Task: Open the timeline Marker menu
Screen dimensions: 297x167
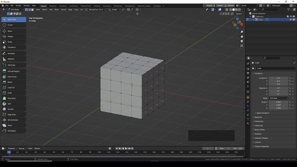Action: pyautogui.click(x=37, y=148)
